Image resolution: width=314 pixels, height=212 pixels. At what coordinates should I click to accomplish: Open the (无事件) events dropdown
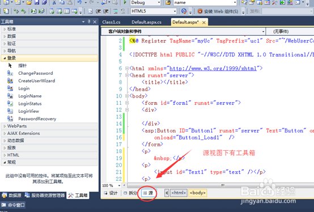(290, 31)
